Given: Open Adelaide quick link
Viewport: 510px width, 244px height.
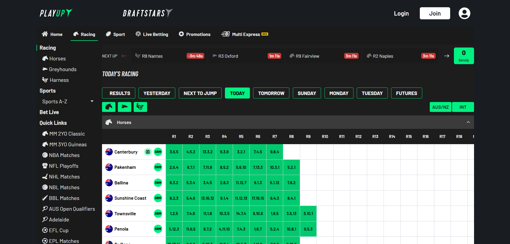Looking at the screenshot, I should [56, 220].
